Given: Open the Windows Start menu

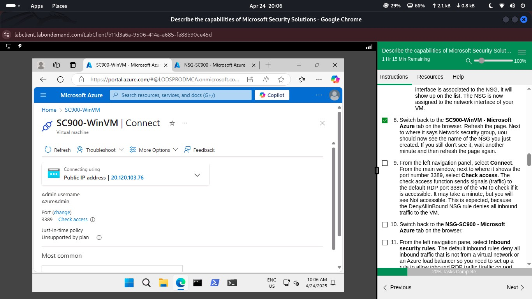Looking at the screenshot, I should pyautogui.click(x=129, y=283).
